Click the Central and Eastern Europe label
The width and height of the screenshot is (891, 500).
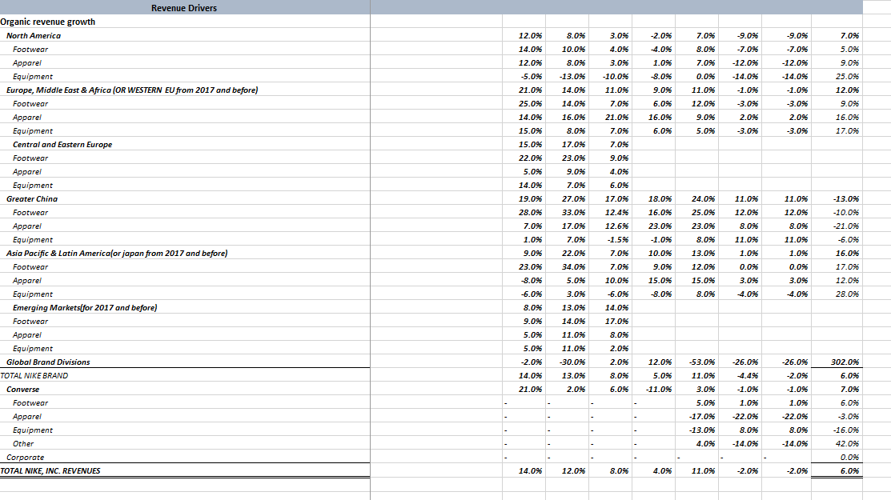[x=62, y=144]
